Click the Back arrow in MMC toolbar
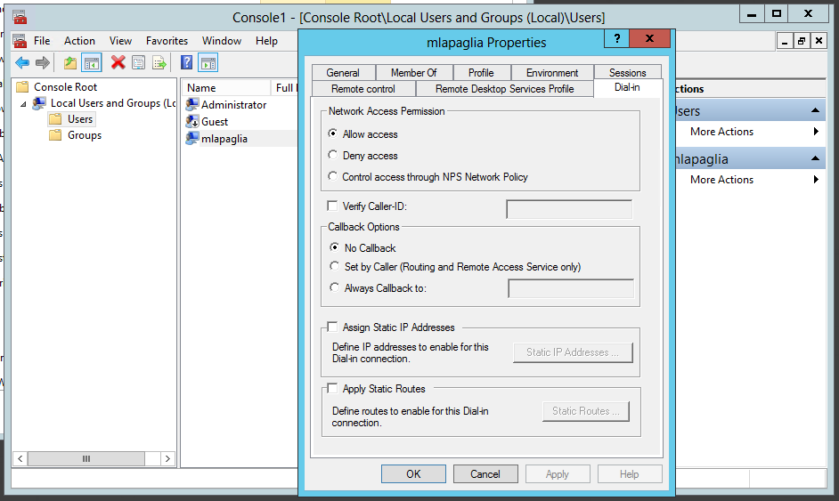This screenshot has width=839, height=501. pyautogui.click(x=22, y=63)
